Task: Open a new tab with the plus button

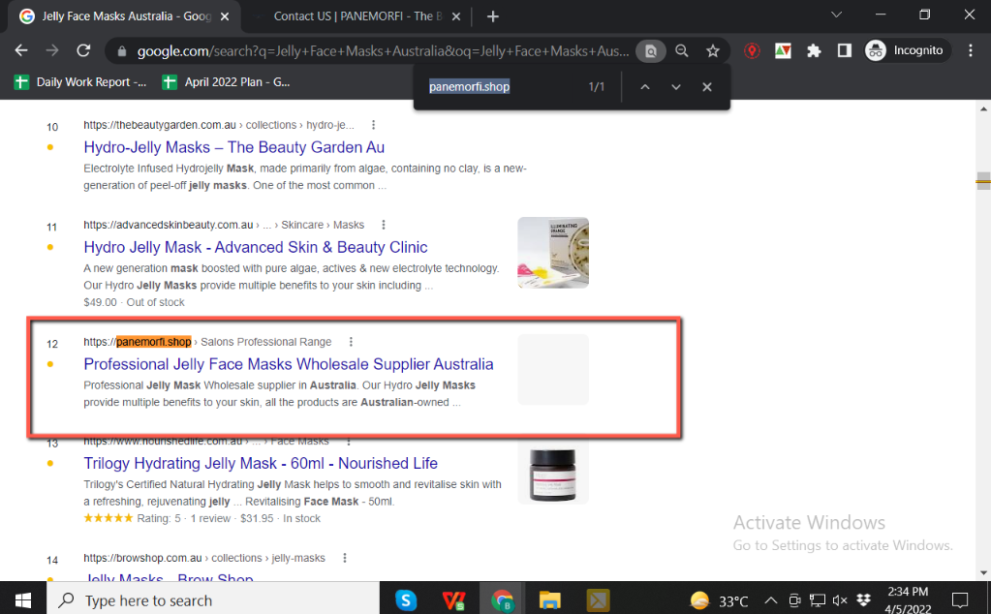Action: click(493, 16)
